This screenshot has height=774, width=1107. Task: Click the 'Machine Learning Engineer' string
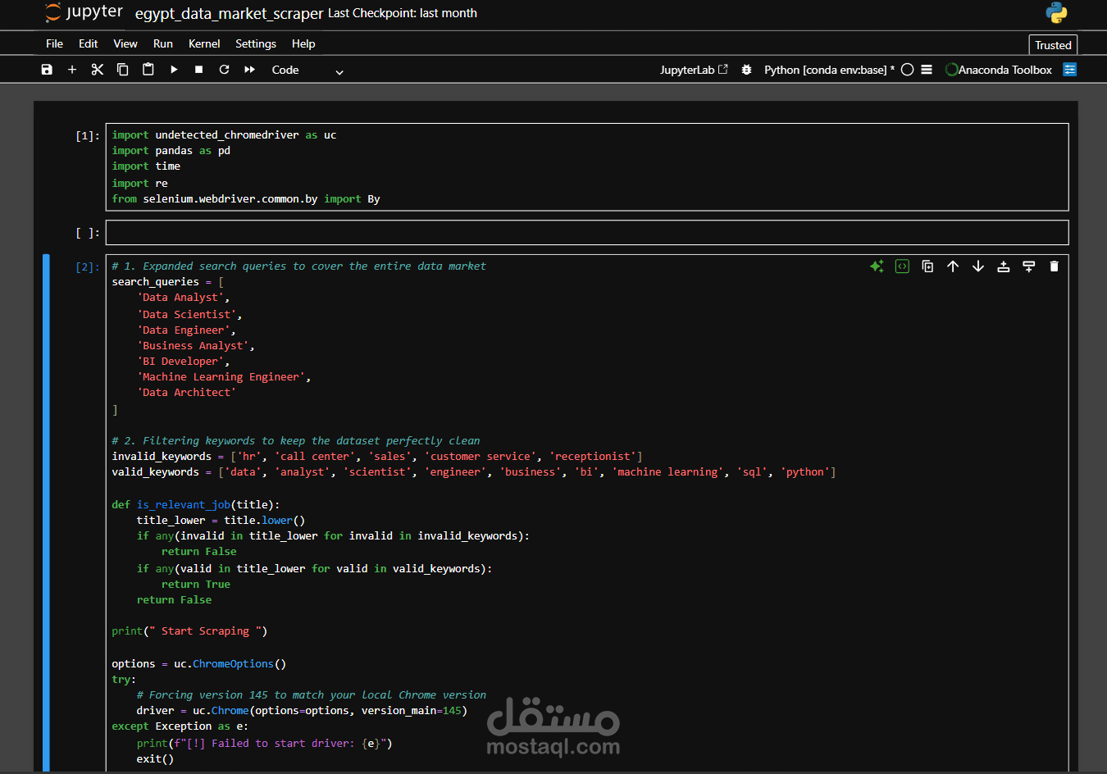[x=221, y=377]
